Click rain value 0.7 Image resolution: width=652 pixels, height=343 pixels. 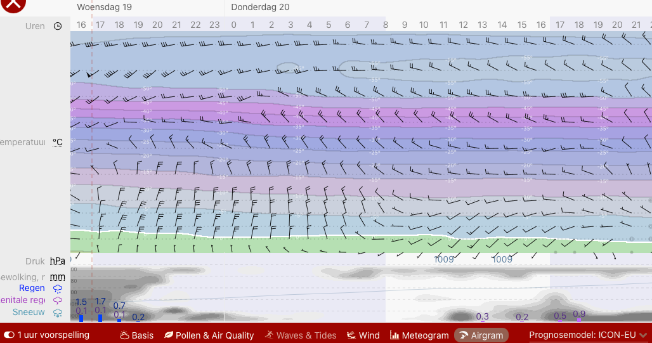[x=119, y=306]
